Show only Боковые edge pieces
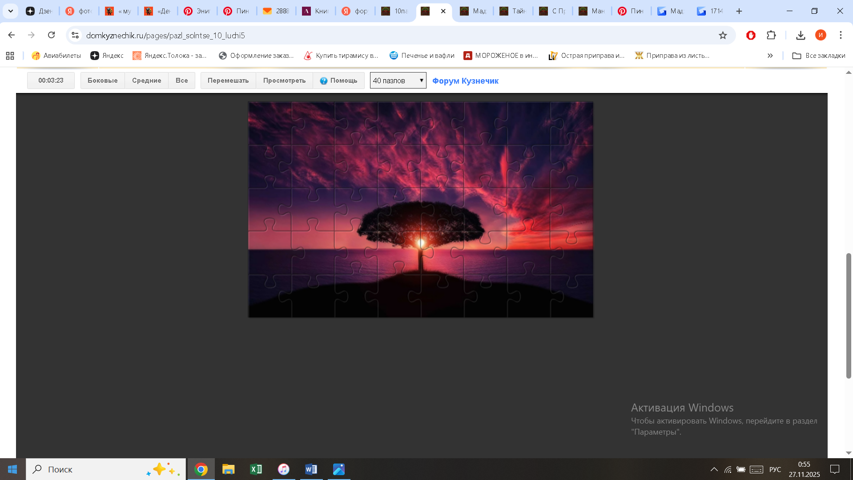Screen dimensions: 853x480 pos(103,81)
